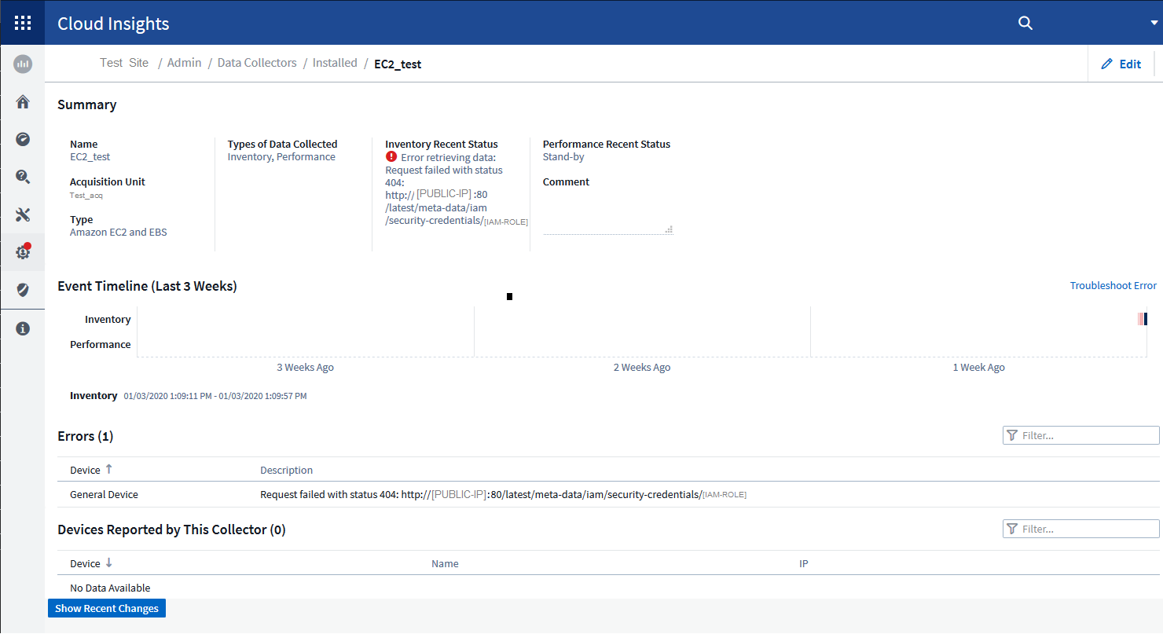This screenshot has width=1163, height=634.
Task: Click the search icon in header
Action: (1025, 23)
